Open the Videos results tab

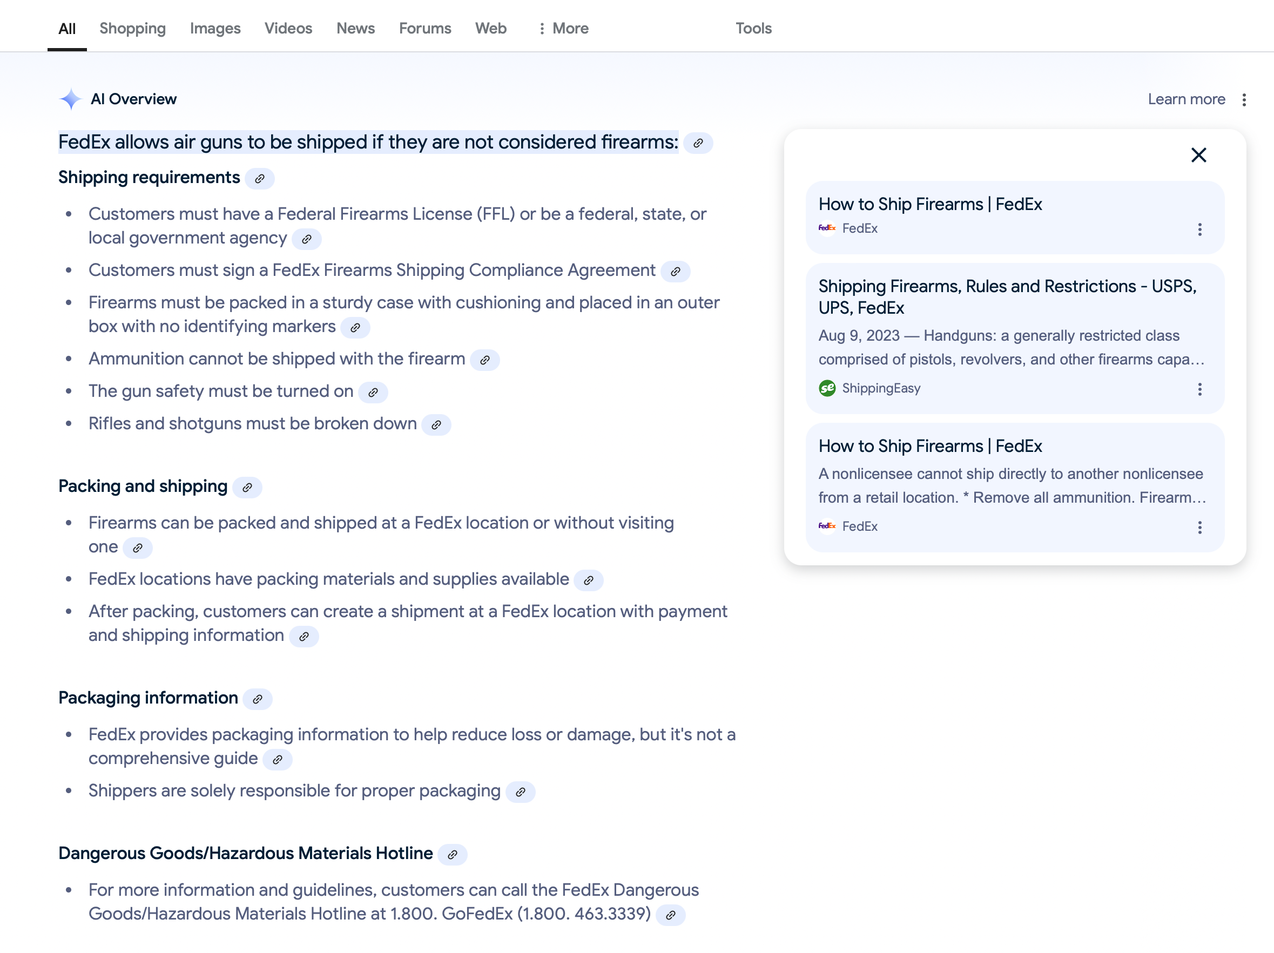288,28
